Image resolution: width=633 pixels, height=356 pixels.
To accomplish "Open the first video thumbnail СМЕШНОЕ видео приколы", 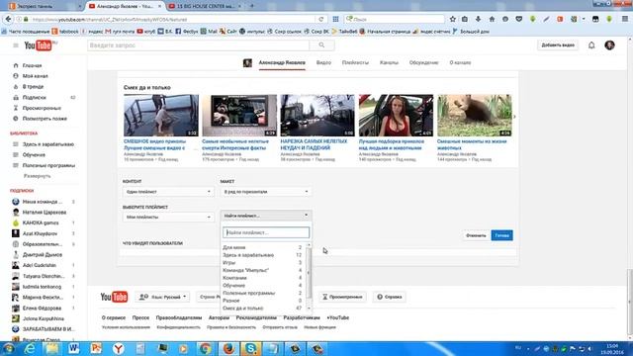I will click(161, 116).
